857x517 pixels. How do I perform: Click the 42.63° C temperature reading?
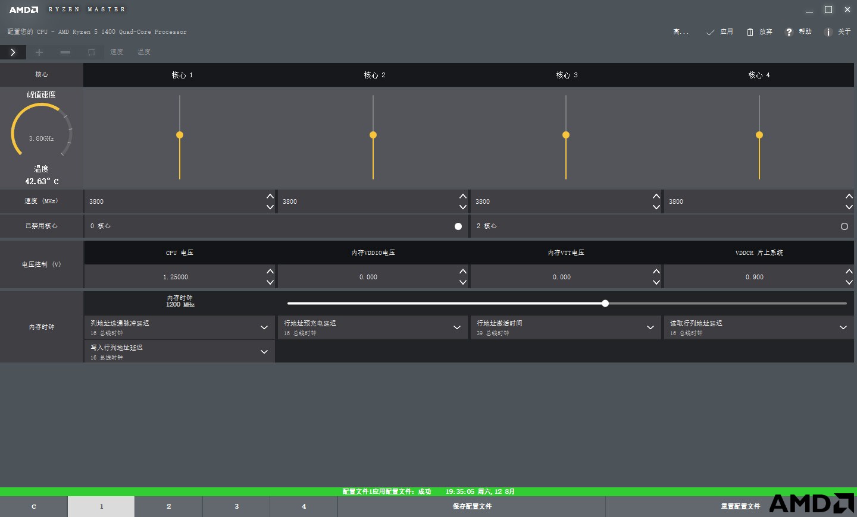42,182
